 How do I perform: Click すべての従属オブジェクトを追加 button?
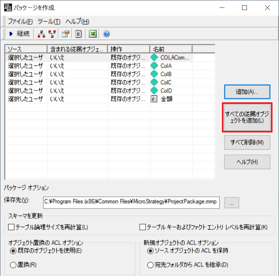247,117
